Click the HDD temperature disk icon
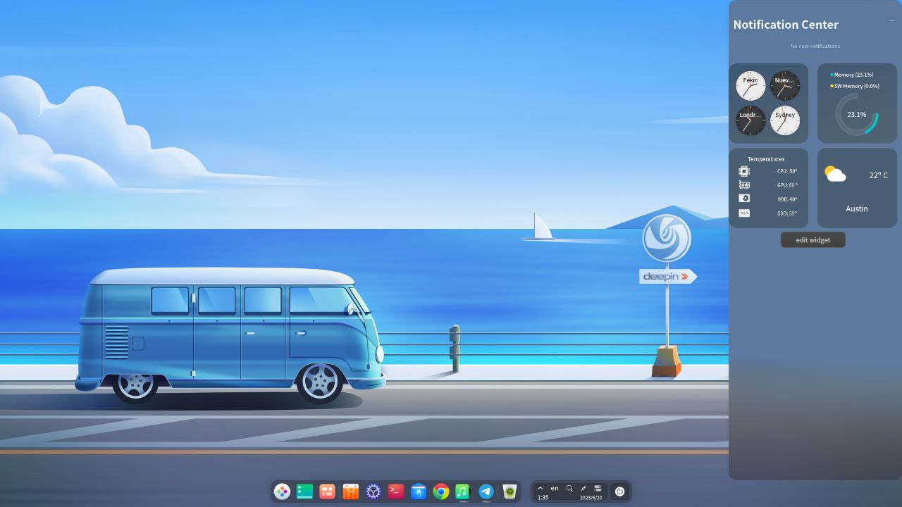902x507 pixels. point(744,199)
